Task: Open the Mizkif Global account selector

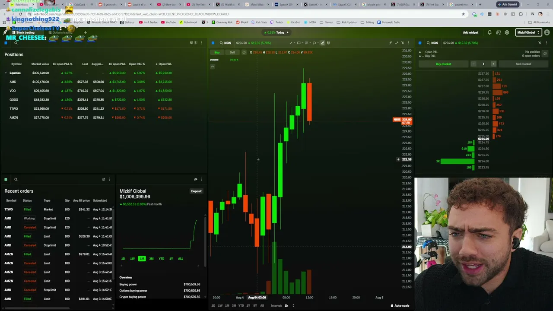Action: (528, 32)
